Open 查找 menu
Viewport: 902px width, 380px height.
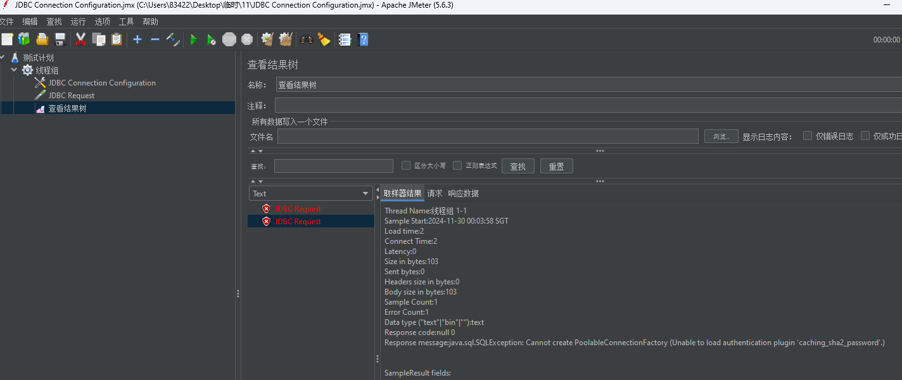54,22
